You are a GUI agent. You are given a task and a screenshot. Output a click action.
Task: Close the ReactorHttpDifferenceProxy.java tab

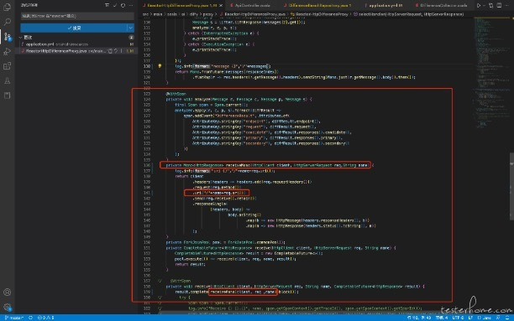[221, 5]
